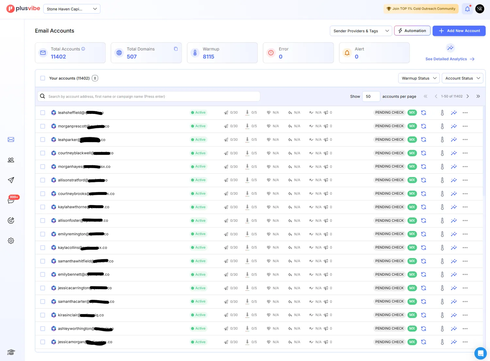The image size is (490, 361).
Task: Refresh status for leahsheffield account
Action: 424,113
